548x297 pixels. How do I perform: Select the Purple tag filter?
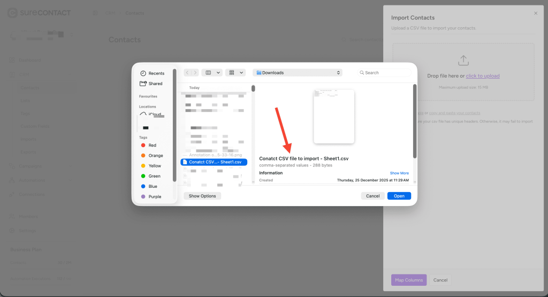coord(155,197)
